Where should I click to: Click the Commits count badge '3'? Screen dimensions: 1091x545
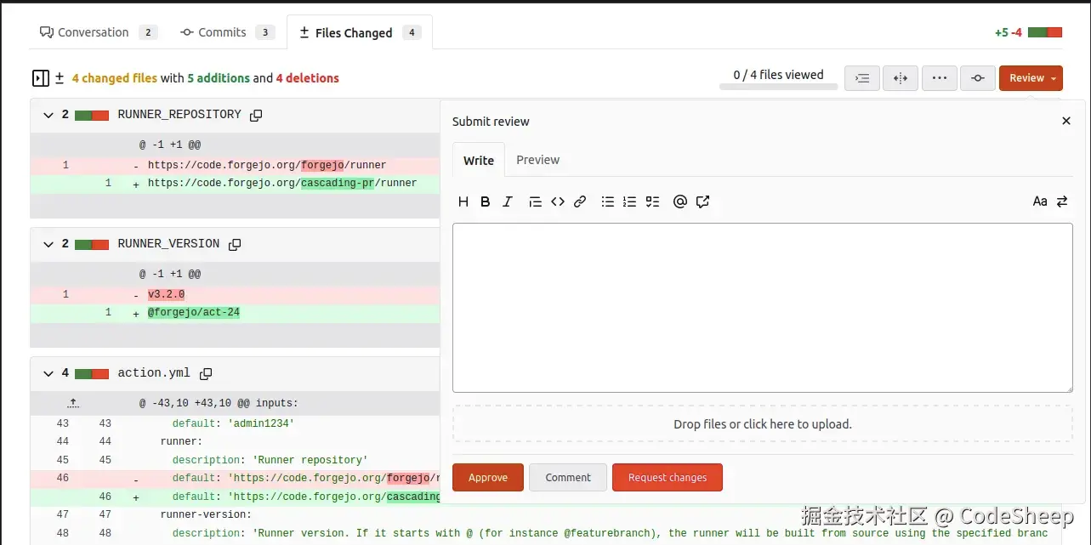(x=264, y=32)
